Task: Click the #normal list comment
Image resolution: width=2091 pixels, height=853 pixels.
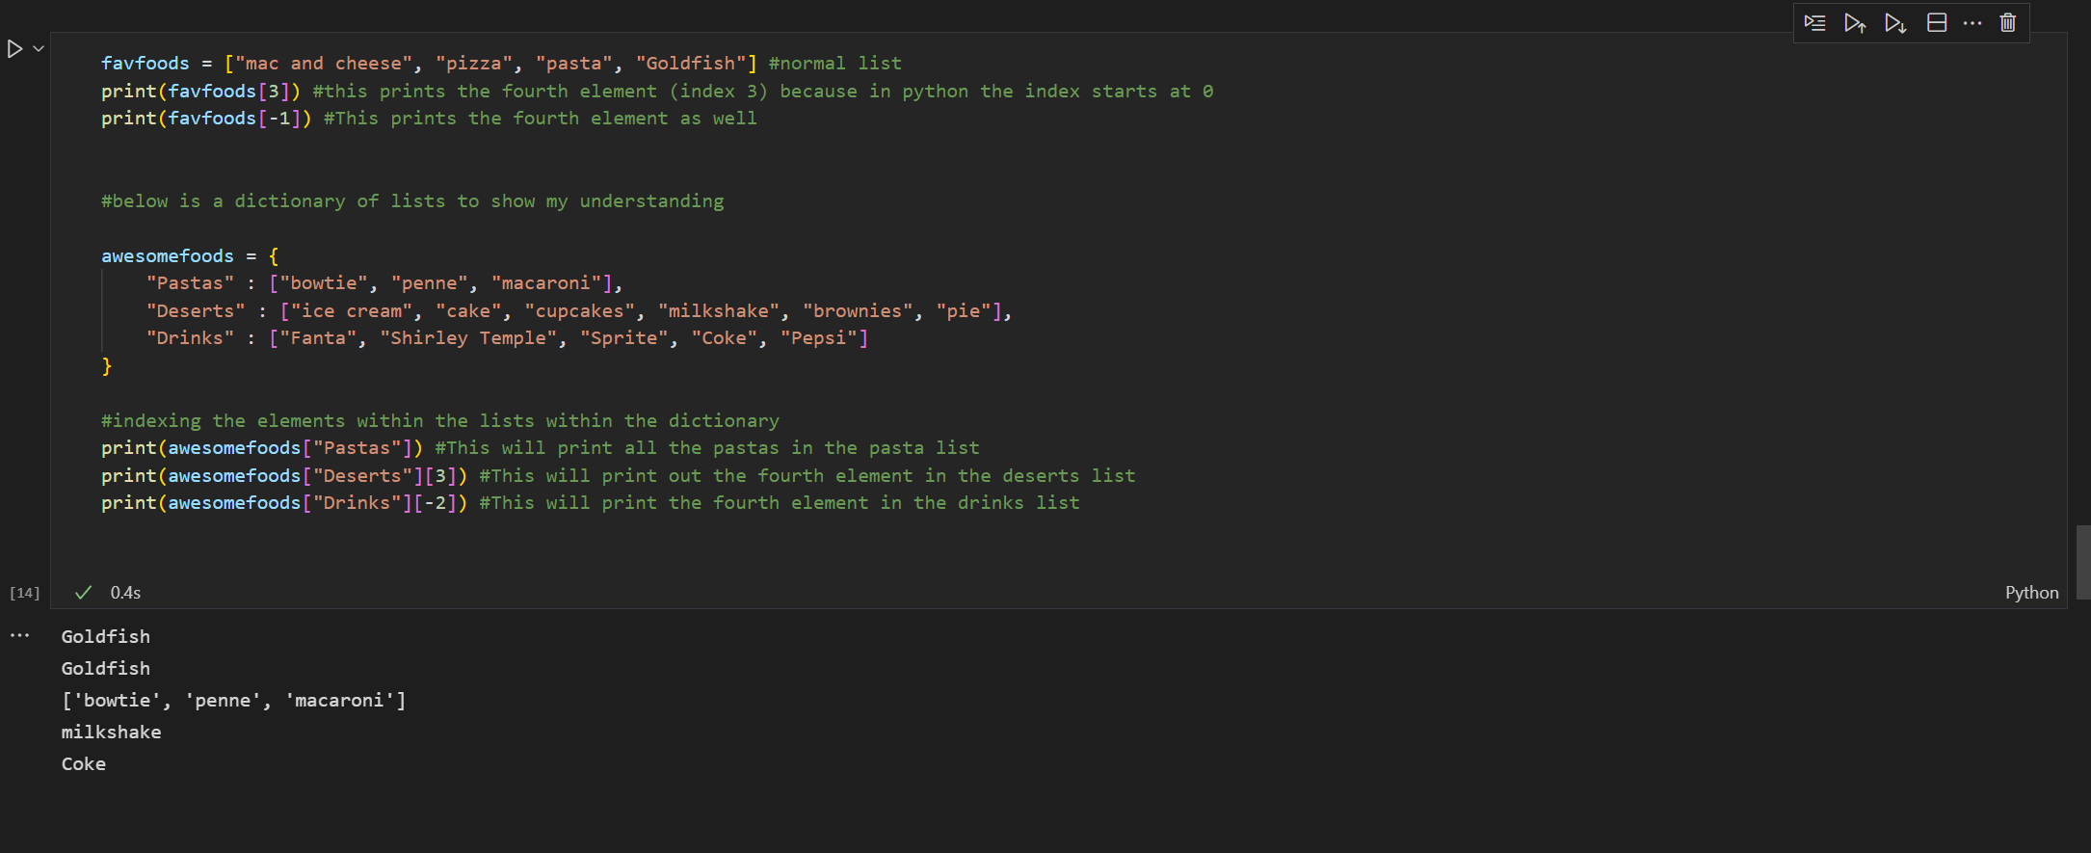Action: click(835, 64)
